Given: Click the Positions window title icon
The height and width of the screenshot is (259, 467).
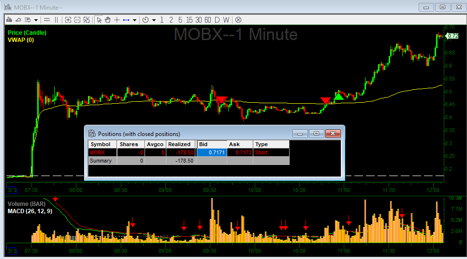Looking at the screenshot, I should coord(92,134).
